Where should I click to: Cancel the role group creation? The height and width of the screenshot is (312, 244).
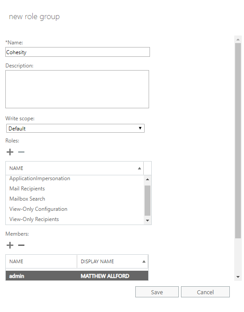205,292
